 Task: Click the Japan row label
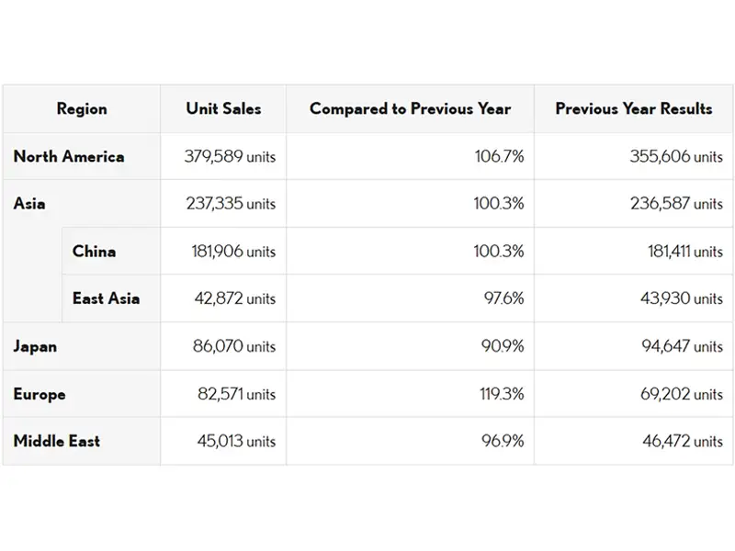point(35,346)
